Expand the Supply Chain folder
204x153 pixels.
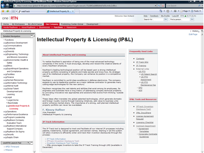click(x=4, y=137)
